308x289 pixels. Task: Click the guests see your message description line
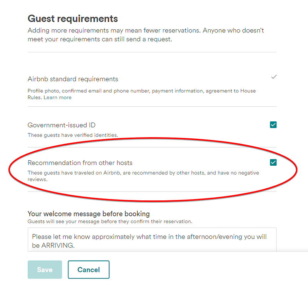(x=111, y=222)
